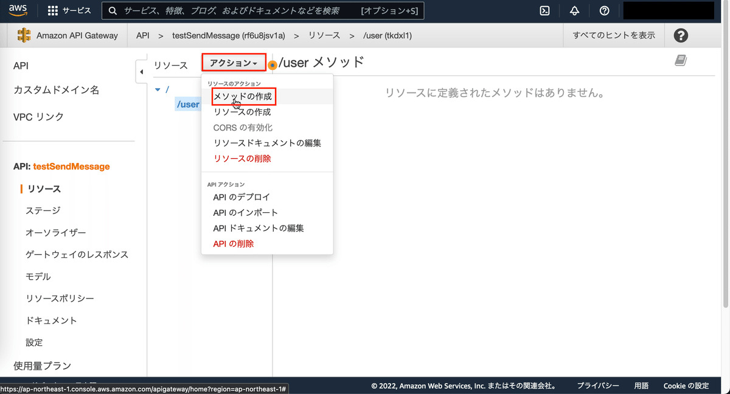Click the orange indicator dot next to /user
The image size is (730, 394).
click(273, 64)
